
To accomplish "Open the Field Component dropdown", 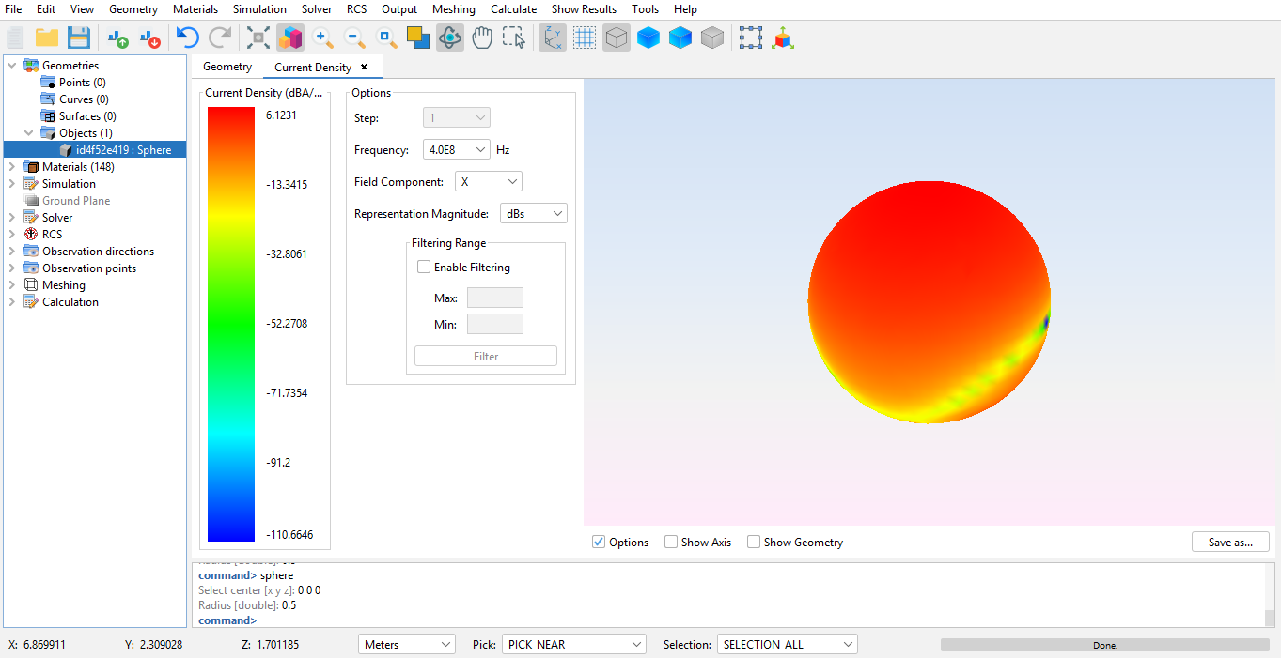I will (x=488, y=182).
